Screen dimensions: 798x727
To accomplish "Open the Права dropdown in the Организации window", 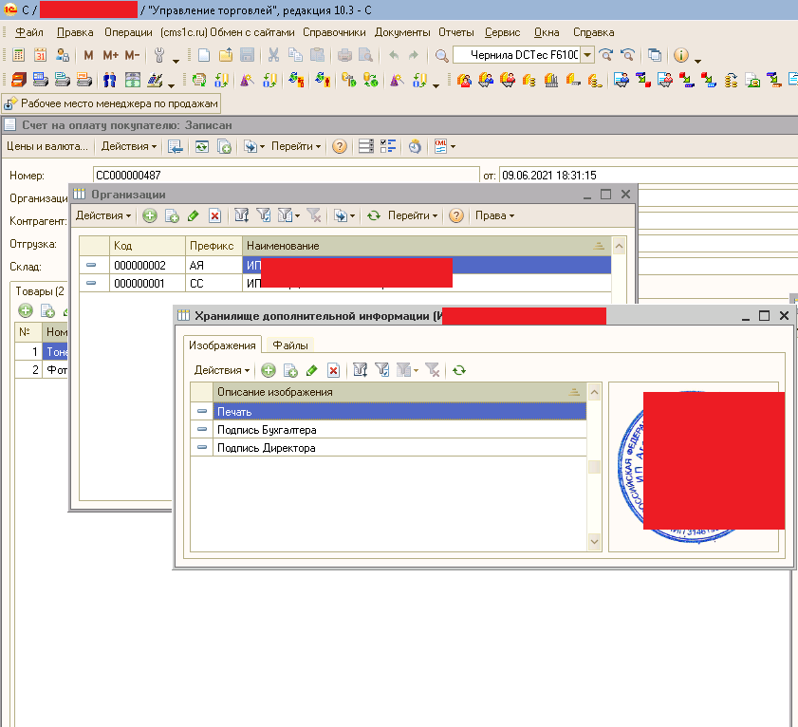I will point(494,216).
